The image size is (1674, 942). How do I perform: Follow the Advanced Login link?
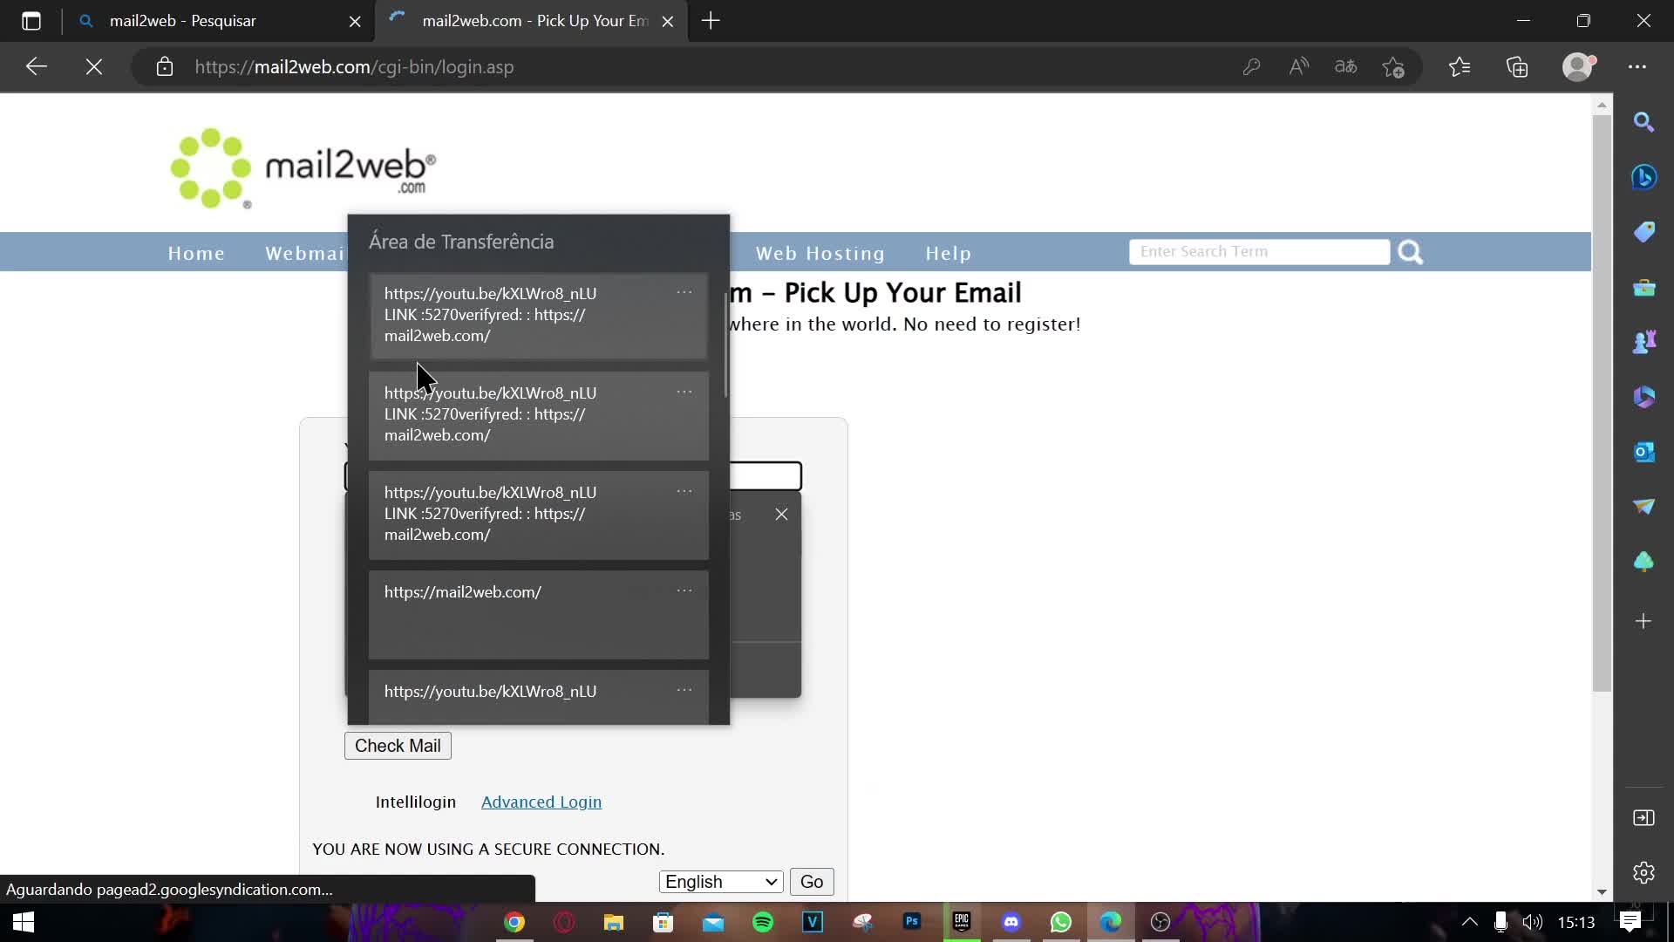pos(541,802)
